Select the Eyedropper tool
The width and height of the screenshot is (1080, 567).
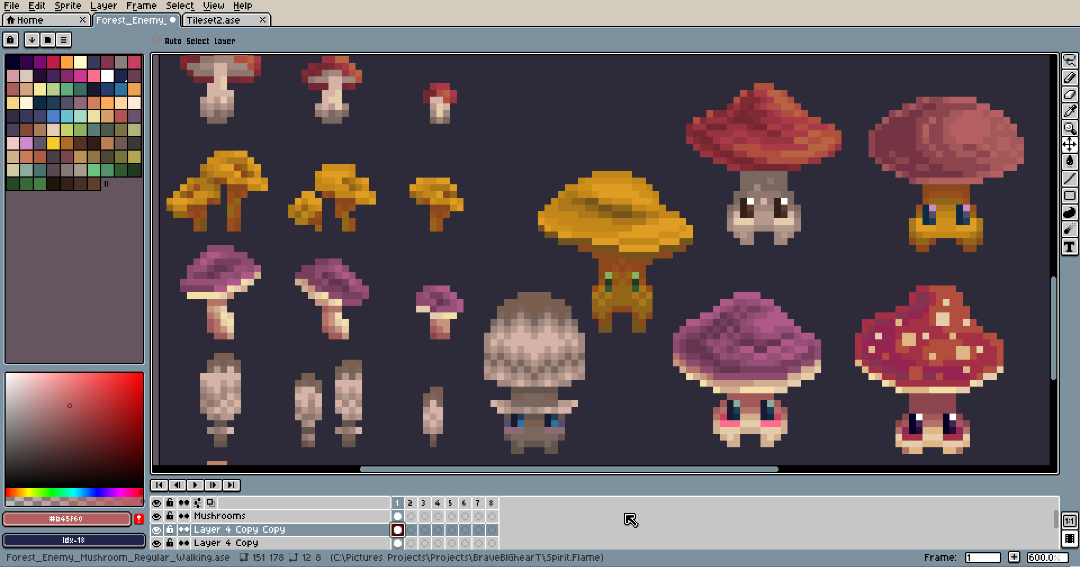(1069, 111)
